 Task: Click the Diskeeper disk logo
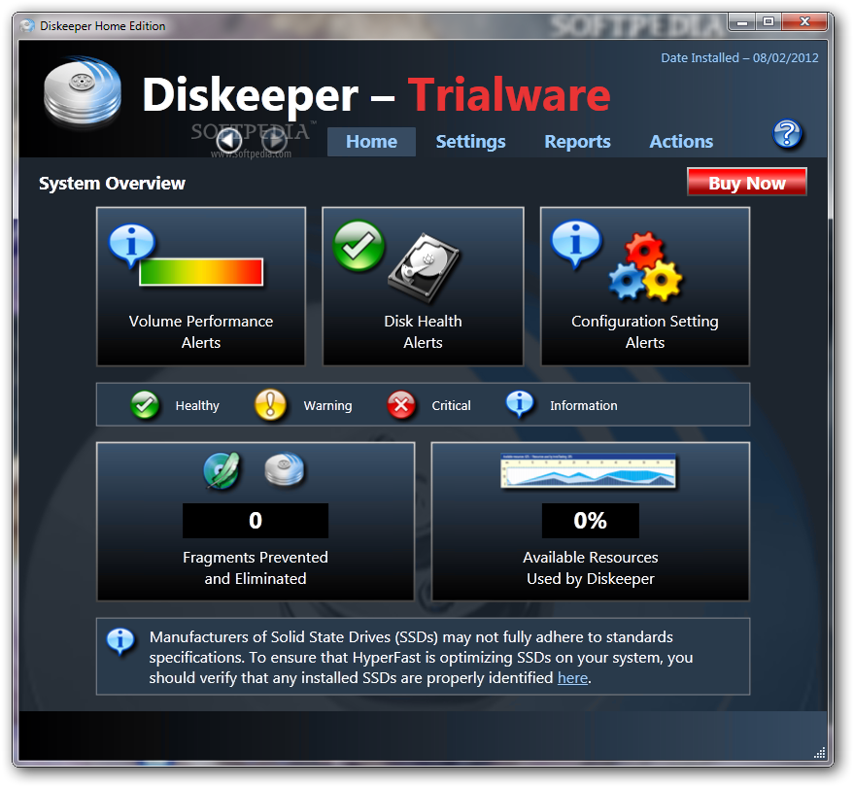[x=83, y=92]
